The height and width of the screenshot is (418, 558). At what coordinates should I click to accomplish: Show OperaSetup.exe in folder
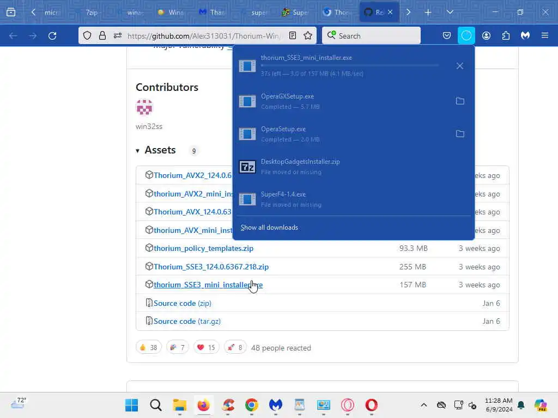click(460, 134)
